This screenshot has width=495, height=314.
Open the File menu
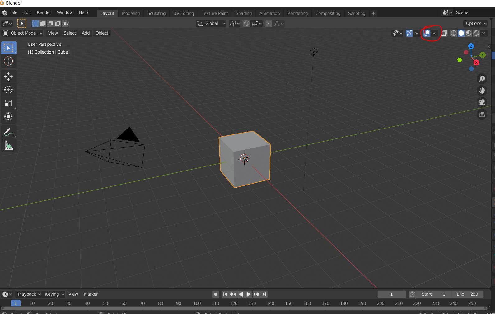coord(14,12)
